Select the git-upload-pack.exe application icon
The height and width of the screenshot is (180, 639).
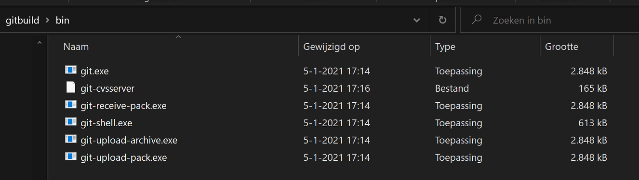point(71,156)
